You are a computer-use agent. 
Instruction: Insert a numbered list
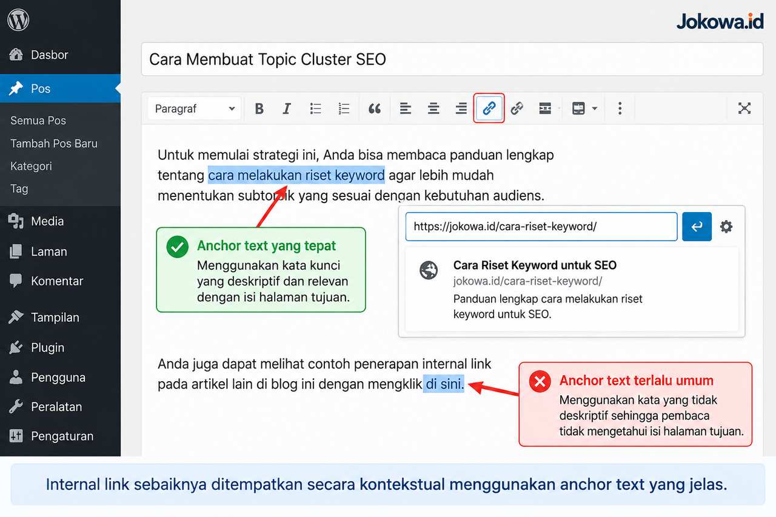(x=344, y=108)
